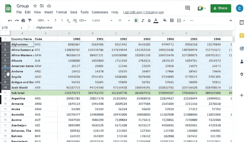
Task: Open the fill color picker
Action: [x=165, y=20]
